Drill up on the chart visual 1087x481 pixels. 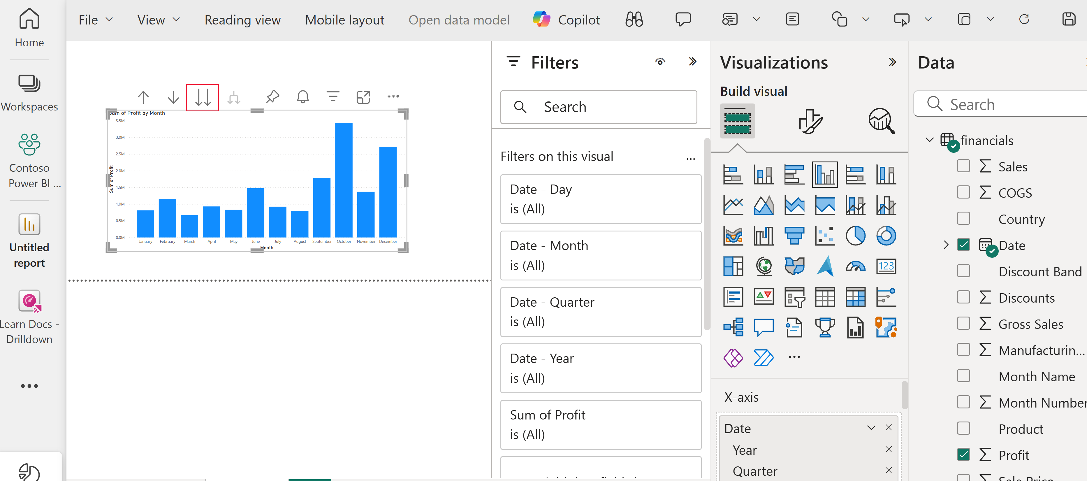tap(143, 97)
